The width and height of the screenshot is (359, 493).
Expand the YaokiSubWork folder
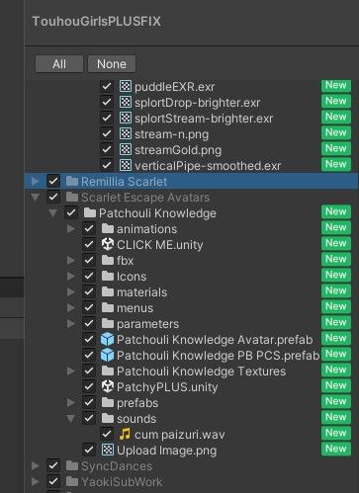(x=36, y=481)
